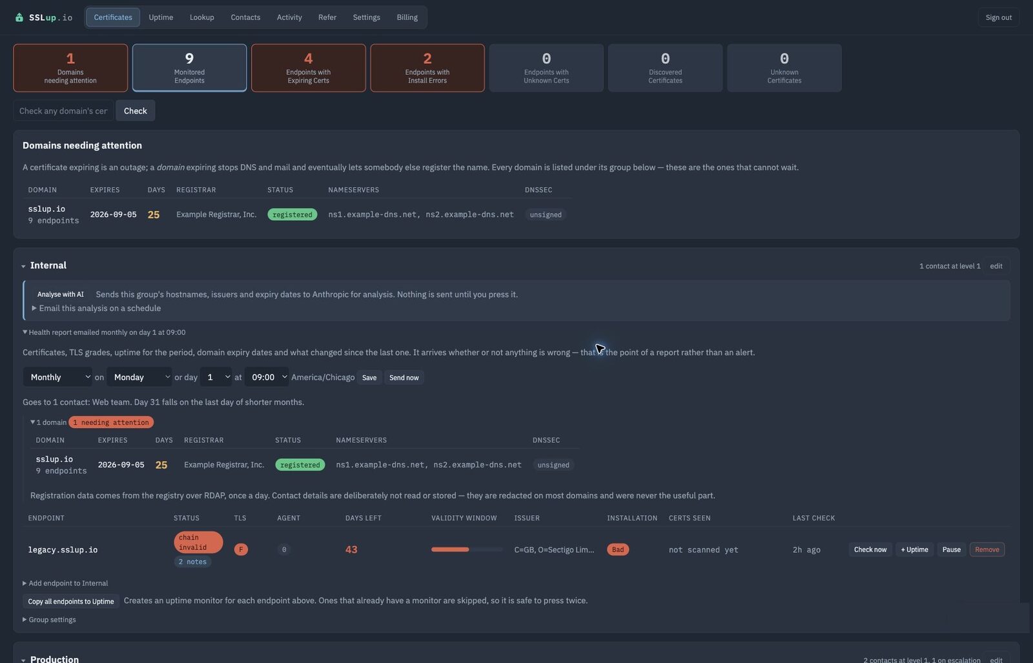This screenshot has width=1033, height=663.
Task: Click Analyse with AI button
Action: pyautogui.click(x=60, y=294)
